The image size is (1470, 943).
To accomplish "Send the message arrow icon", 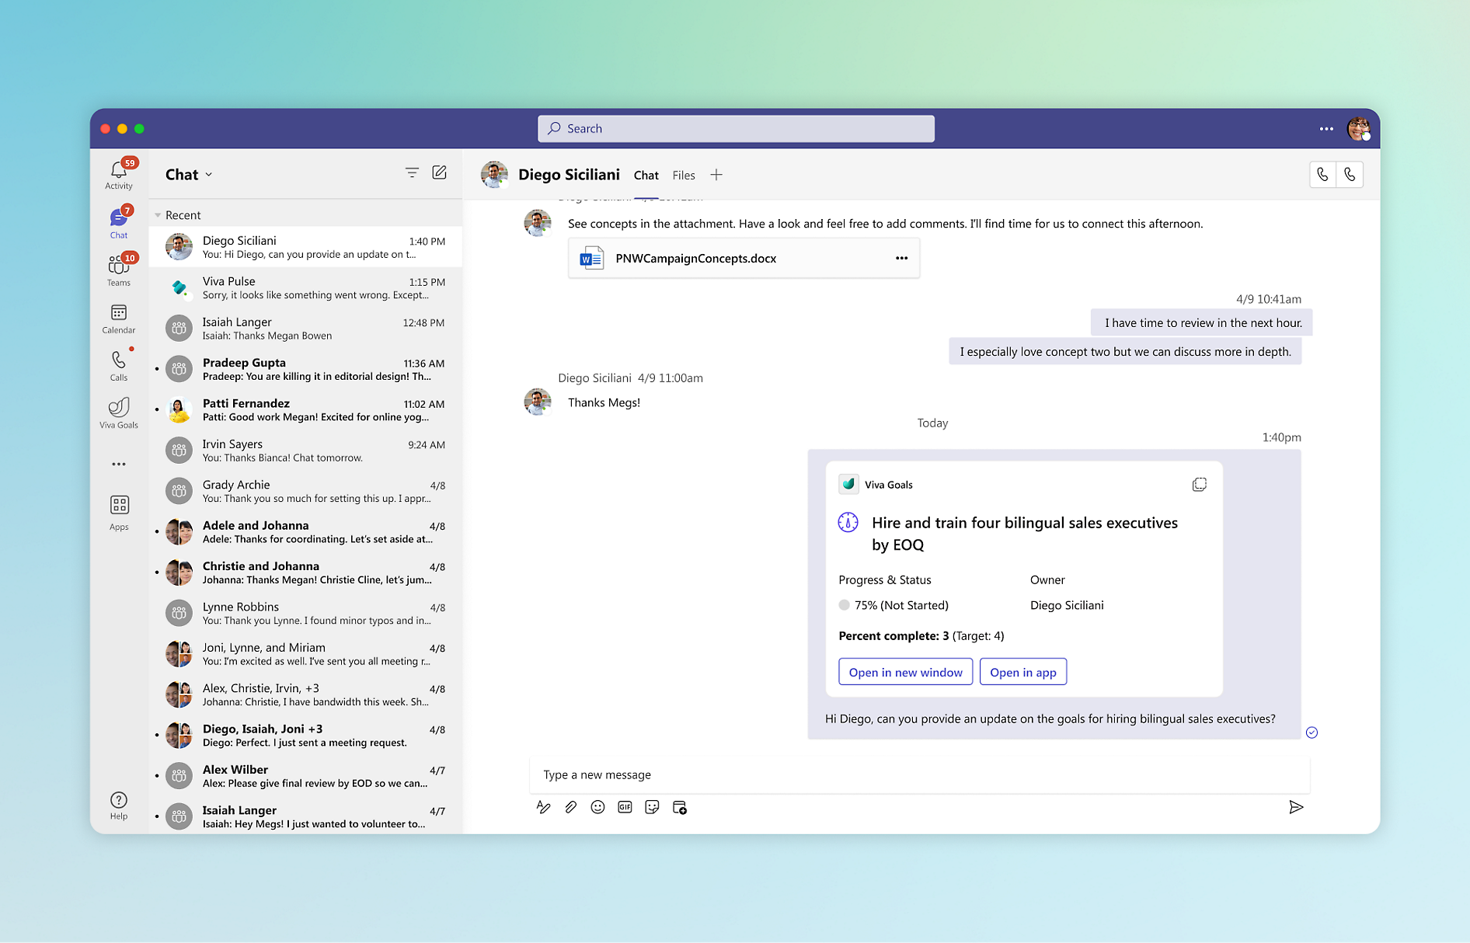I will 1296,807.
